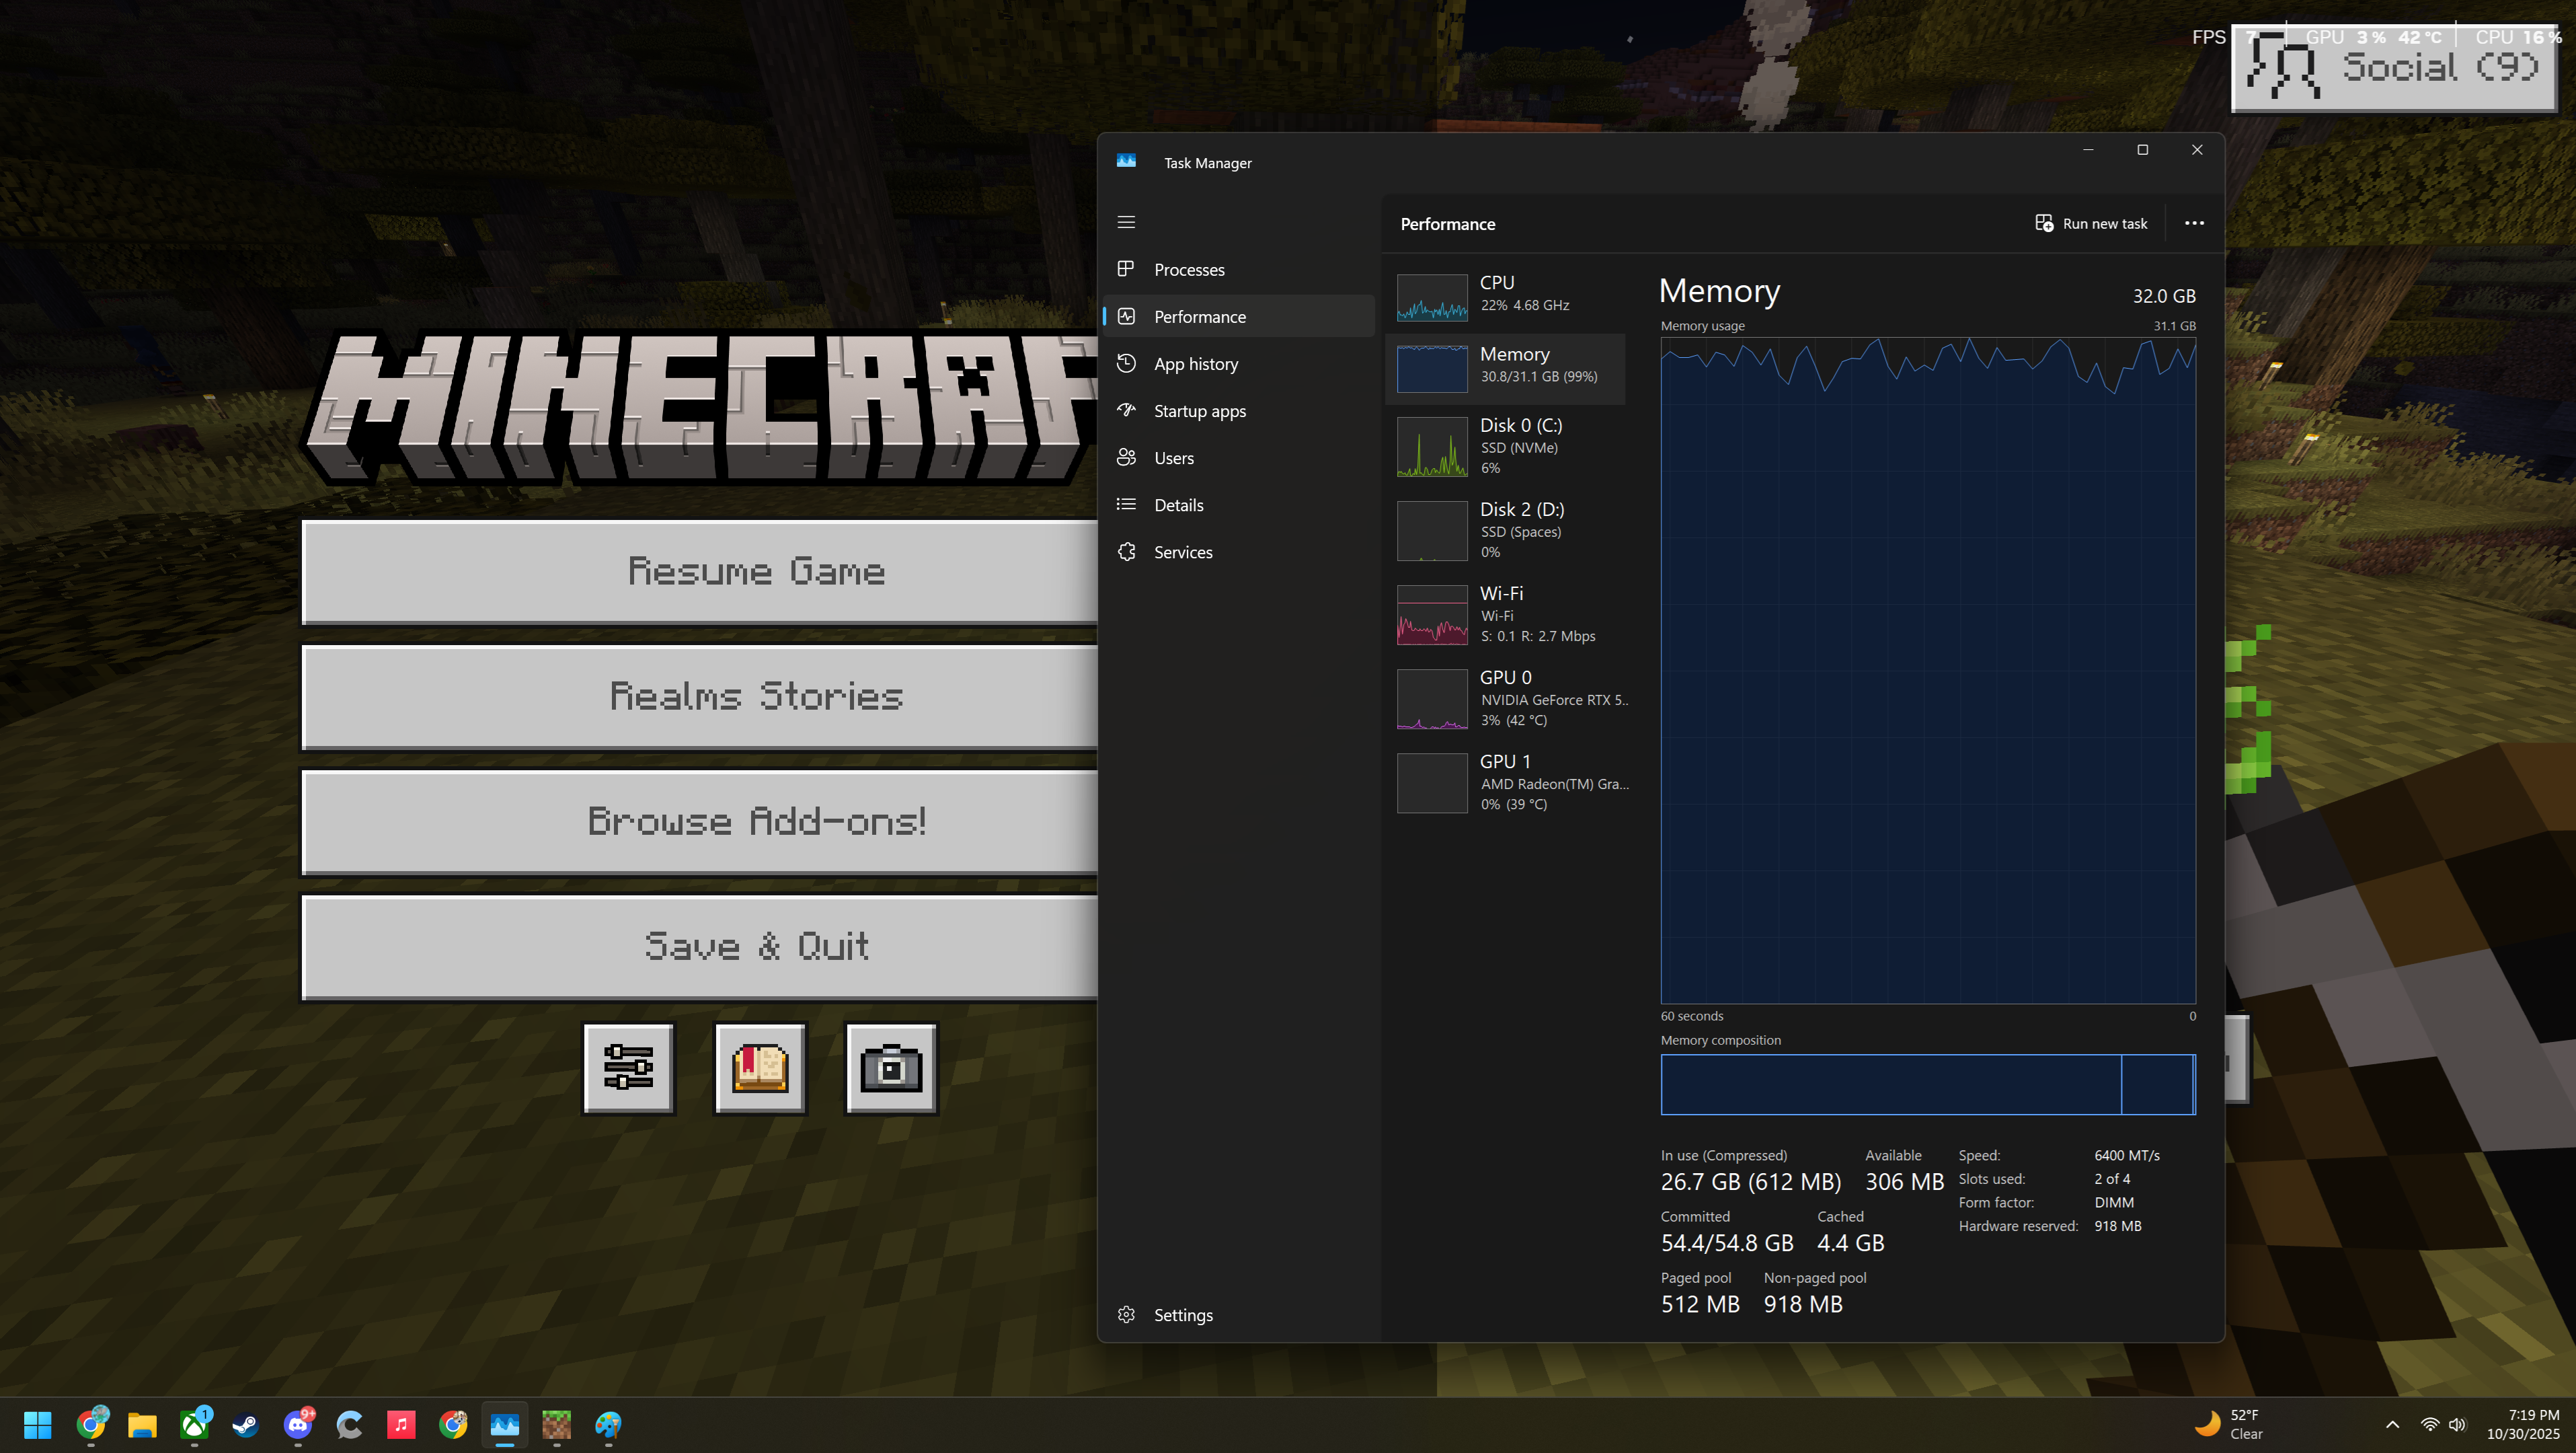2576x1453 pixels.
Task: Click the Steam taskbar icon
Action: (245, 1424)
